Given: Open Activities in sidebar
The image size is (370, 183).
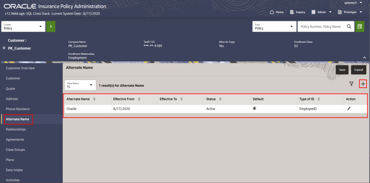Looking at the screenshot, I should tap(13, 180).
